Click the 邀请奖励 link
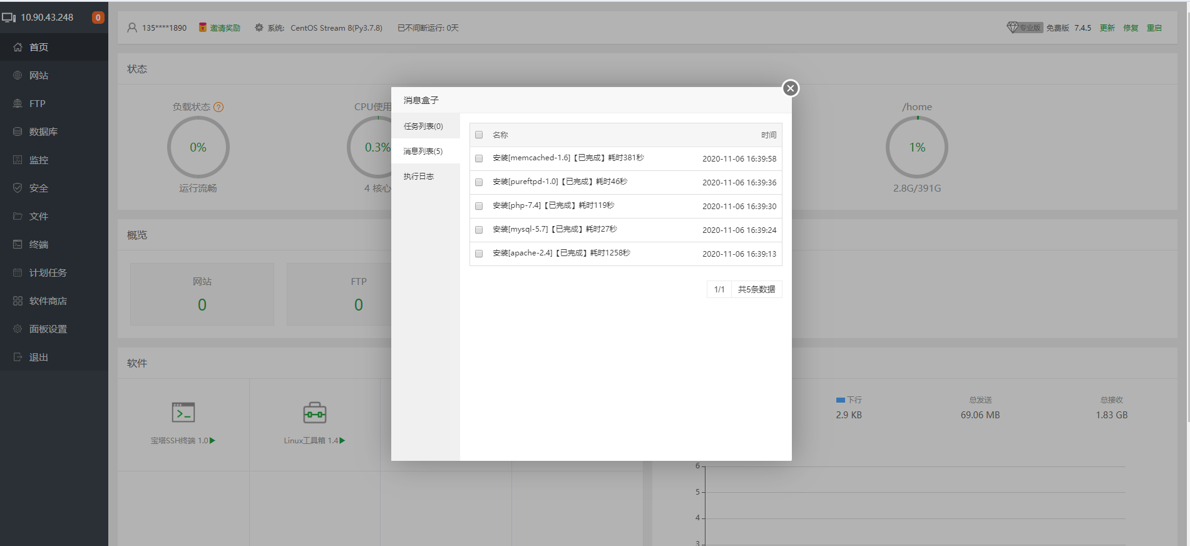This screenshot has width=1190, height=546. (225, 28)
